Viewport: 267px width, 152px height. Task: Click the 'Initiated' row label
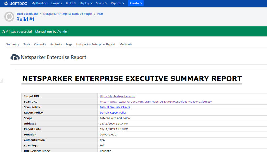tap(30, 123)
